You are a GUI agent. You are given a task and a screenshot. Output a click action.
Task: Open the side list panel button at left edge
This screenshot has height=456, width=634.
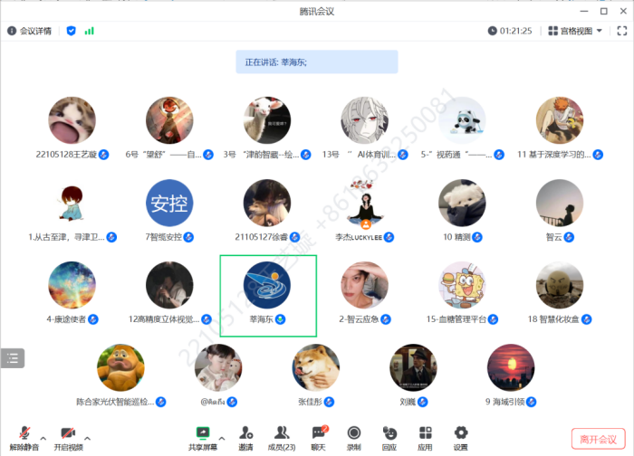click(x=13, y=358)
